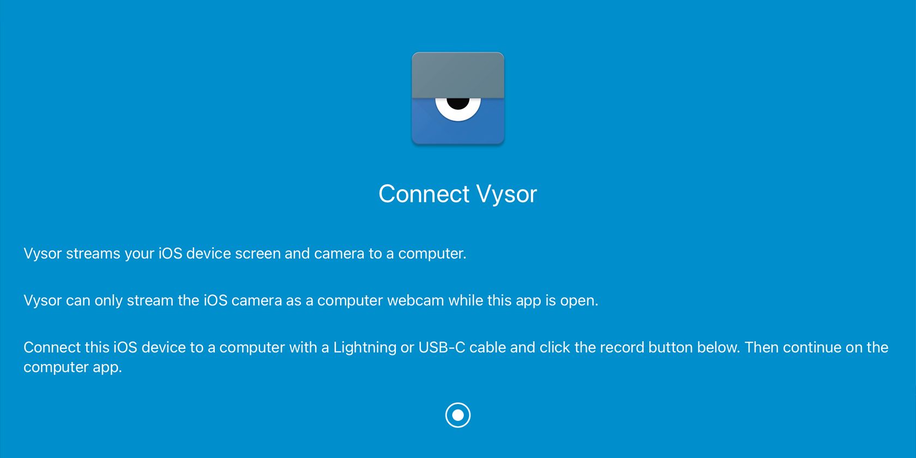
Task: Click the phrase "camera to a computer."
Action: tap(390, 254)
